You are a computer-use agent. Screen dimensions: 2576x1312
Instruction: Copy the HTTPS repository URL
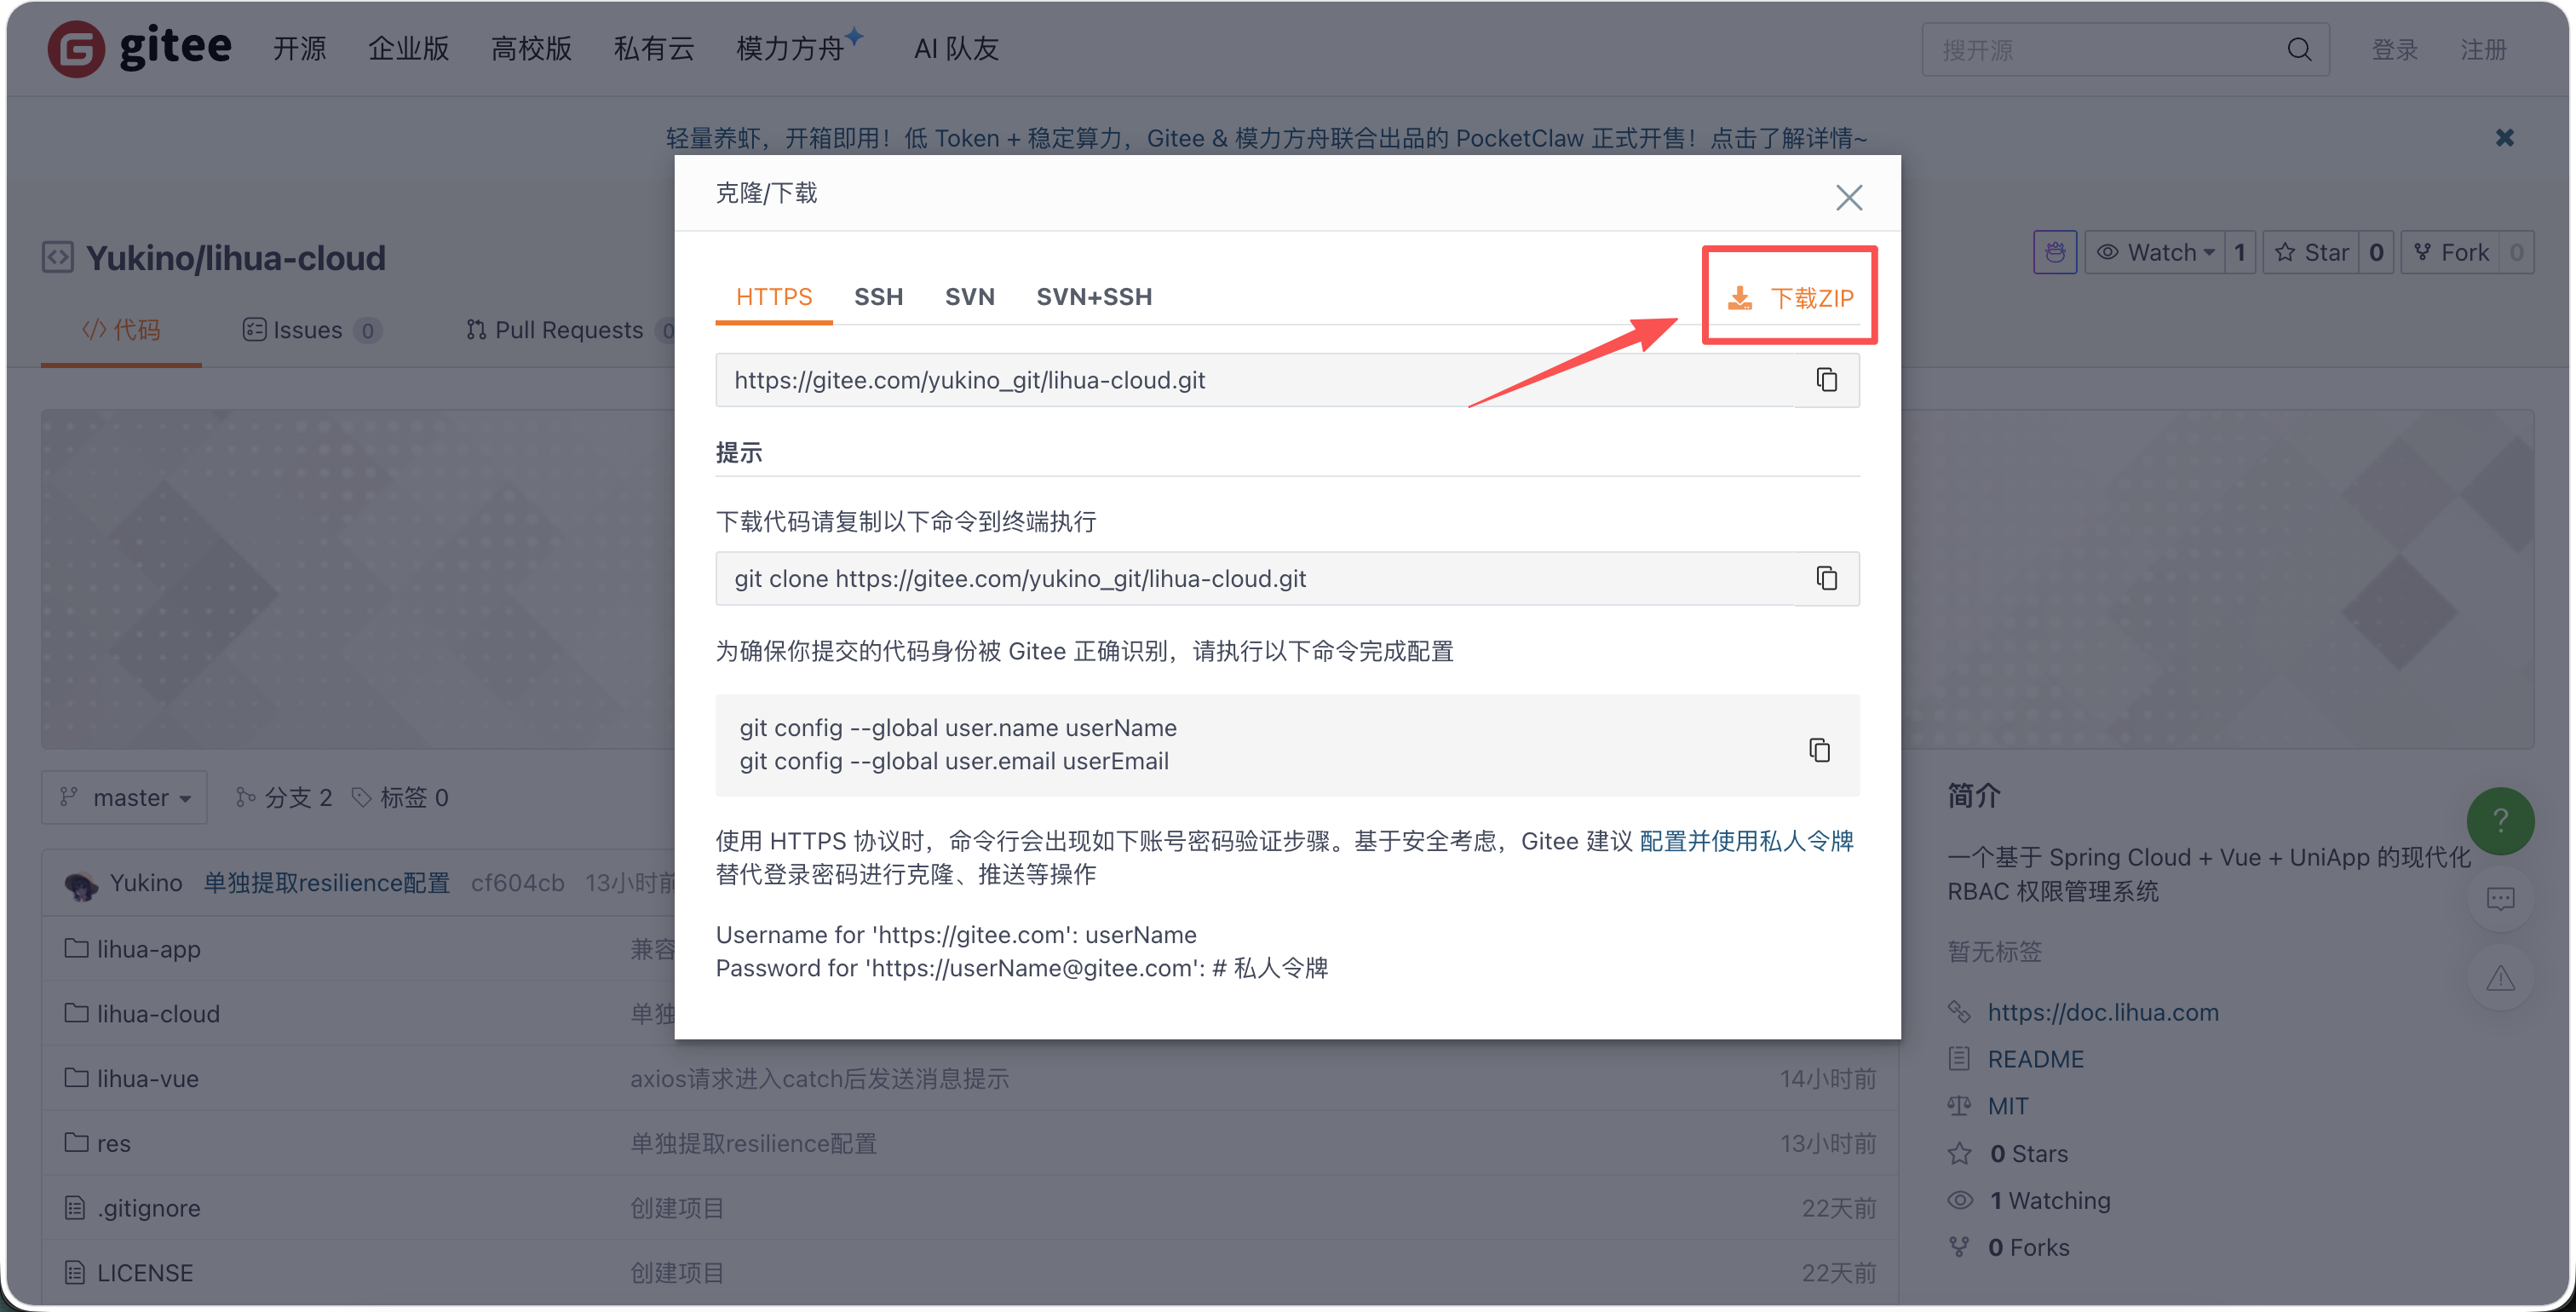tap(1827, 380)
